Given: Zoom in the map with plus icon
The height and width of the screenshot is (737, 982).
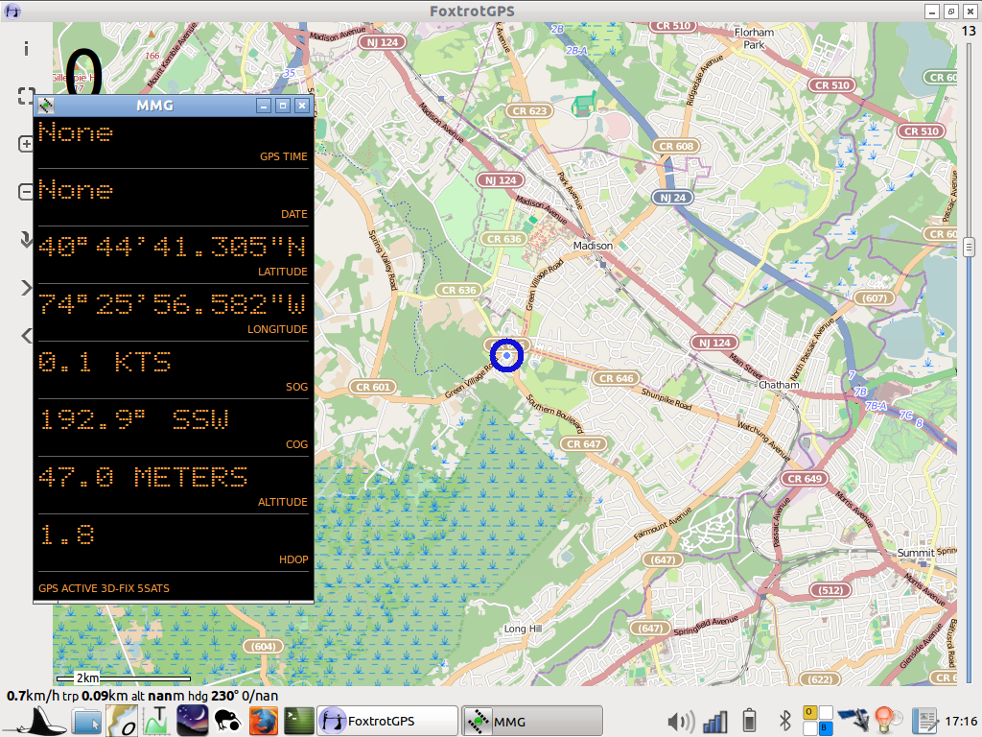Looking at the screenshot, I should [x=26, y=144].
